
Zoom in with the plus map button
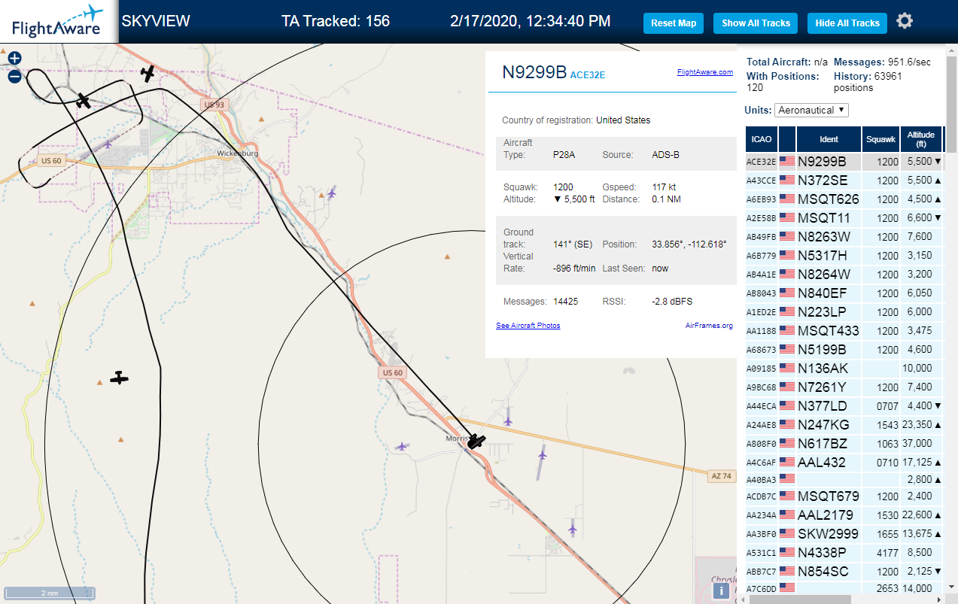point(14,58)
